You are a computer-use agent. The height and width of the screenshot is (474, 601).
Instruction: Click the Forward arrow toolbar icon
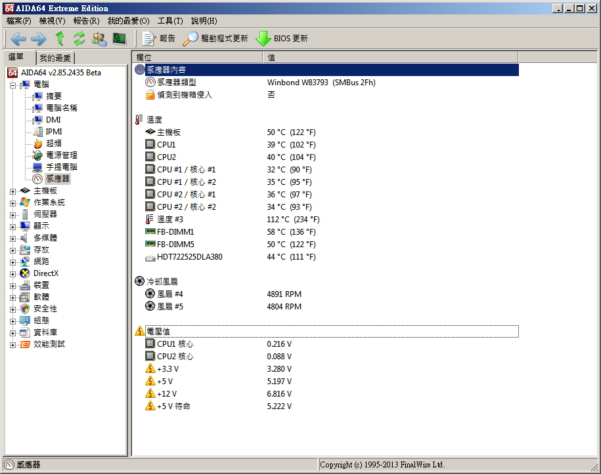pos(39,39)
